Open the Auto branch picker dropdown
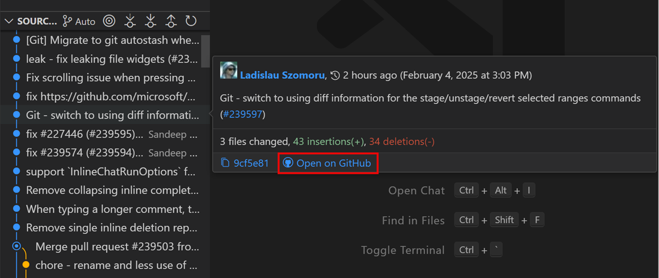The width and height of the screenshot is (659, 278). coord(79,21)
